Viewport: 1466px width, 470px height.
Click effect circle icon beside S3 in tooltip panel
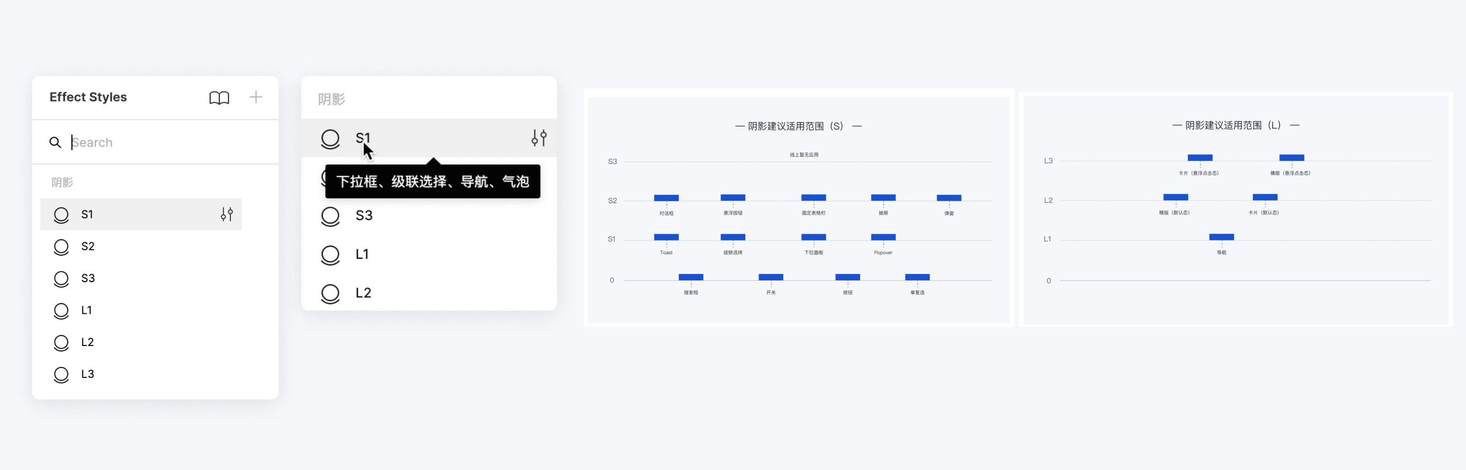click(330, 216)
